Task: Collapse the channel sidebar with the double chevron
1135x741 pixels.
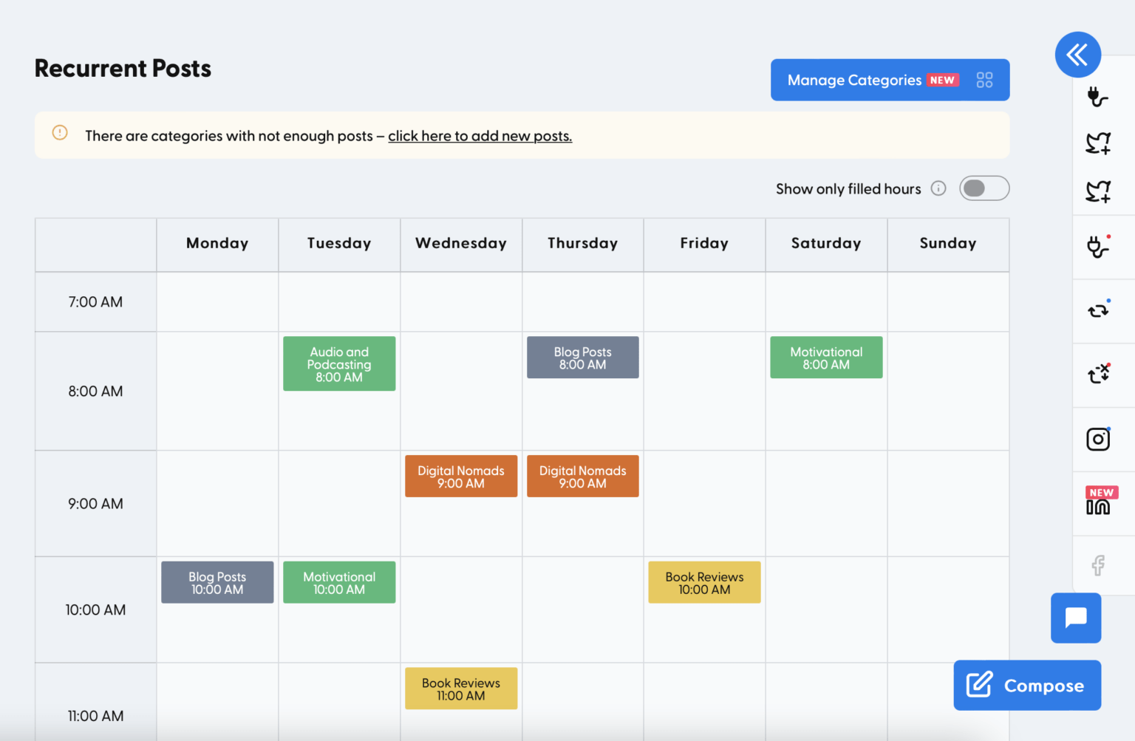Action: pos(1077,54)
